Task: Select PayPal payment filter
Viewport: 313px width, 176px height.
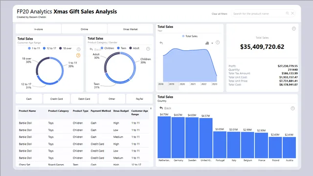Action: (139, 99)
